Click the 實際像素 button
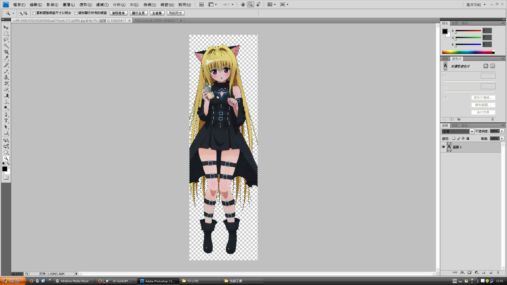507x285 pixels. (x=118, y=13)
